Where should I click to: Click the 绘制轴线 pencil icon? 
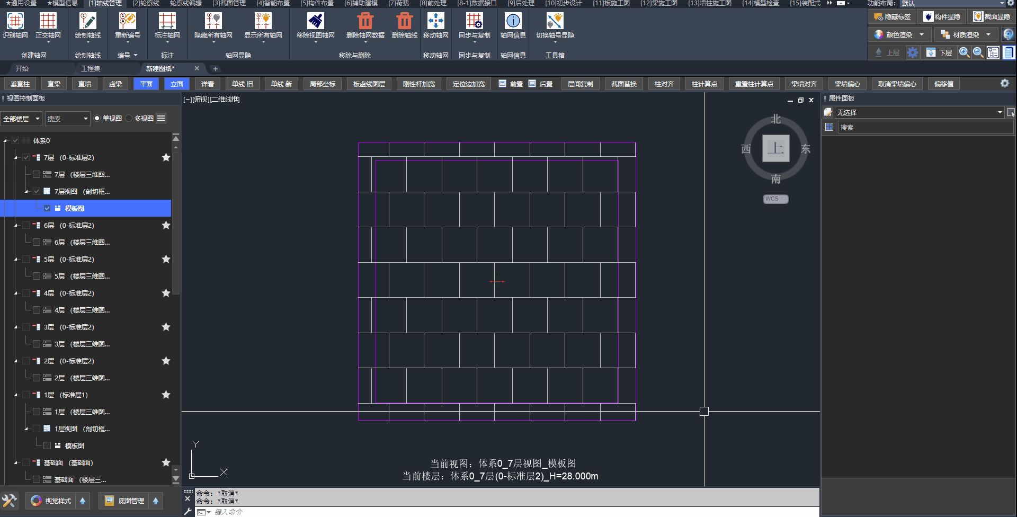coord(87,21)
